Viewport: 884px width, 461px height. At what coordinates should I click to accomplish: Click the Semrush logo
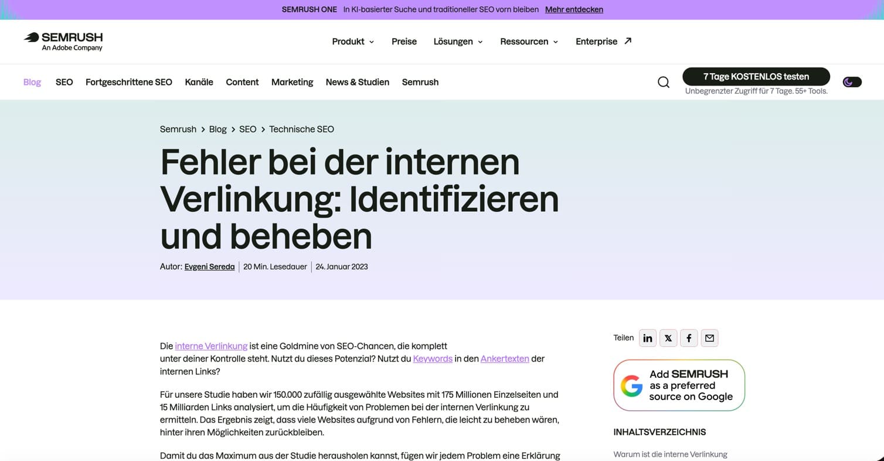(x=63, y=42)
